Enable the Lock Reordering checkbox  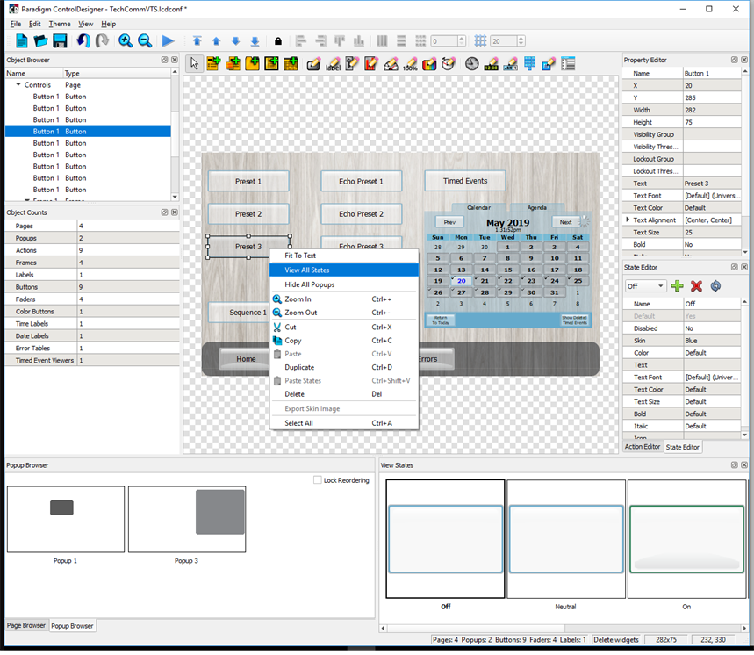[318, 480]
